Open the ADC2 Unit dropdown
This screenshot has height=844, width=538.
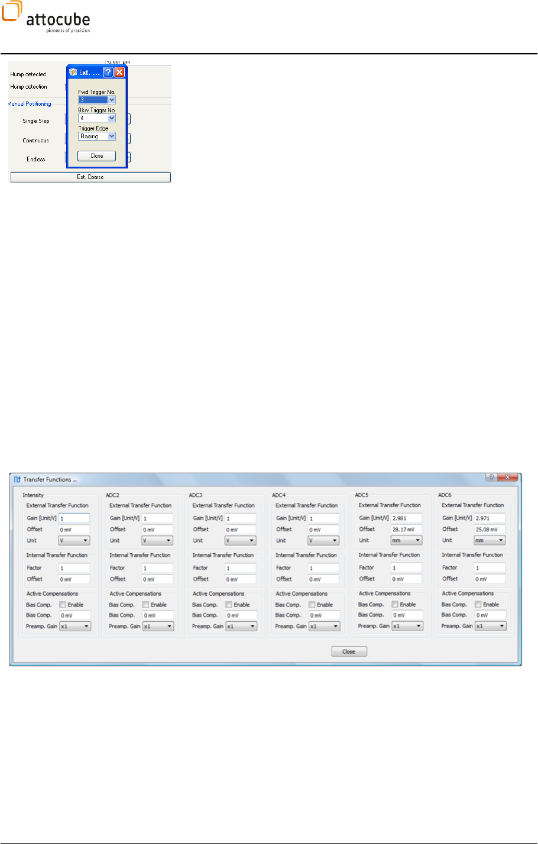(157, 540)
